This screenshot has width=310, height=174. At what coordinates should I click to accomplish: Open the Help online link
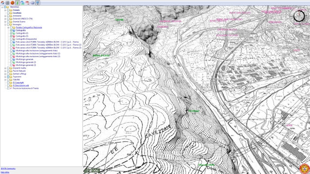coord(5,172)
